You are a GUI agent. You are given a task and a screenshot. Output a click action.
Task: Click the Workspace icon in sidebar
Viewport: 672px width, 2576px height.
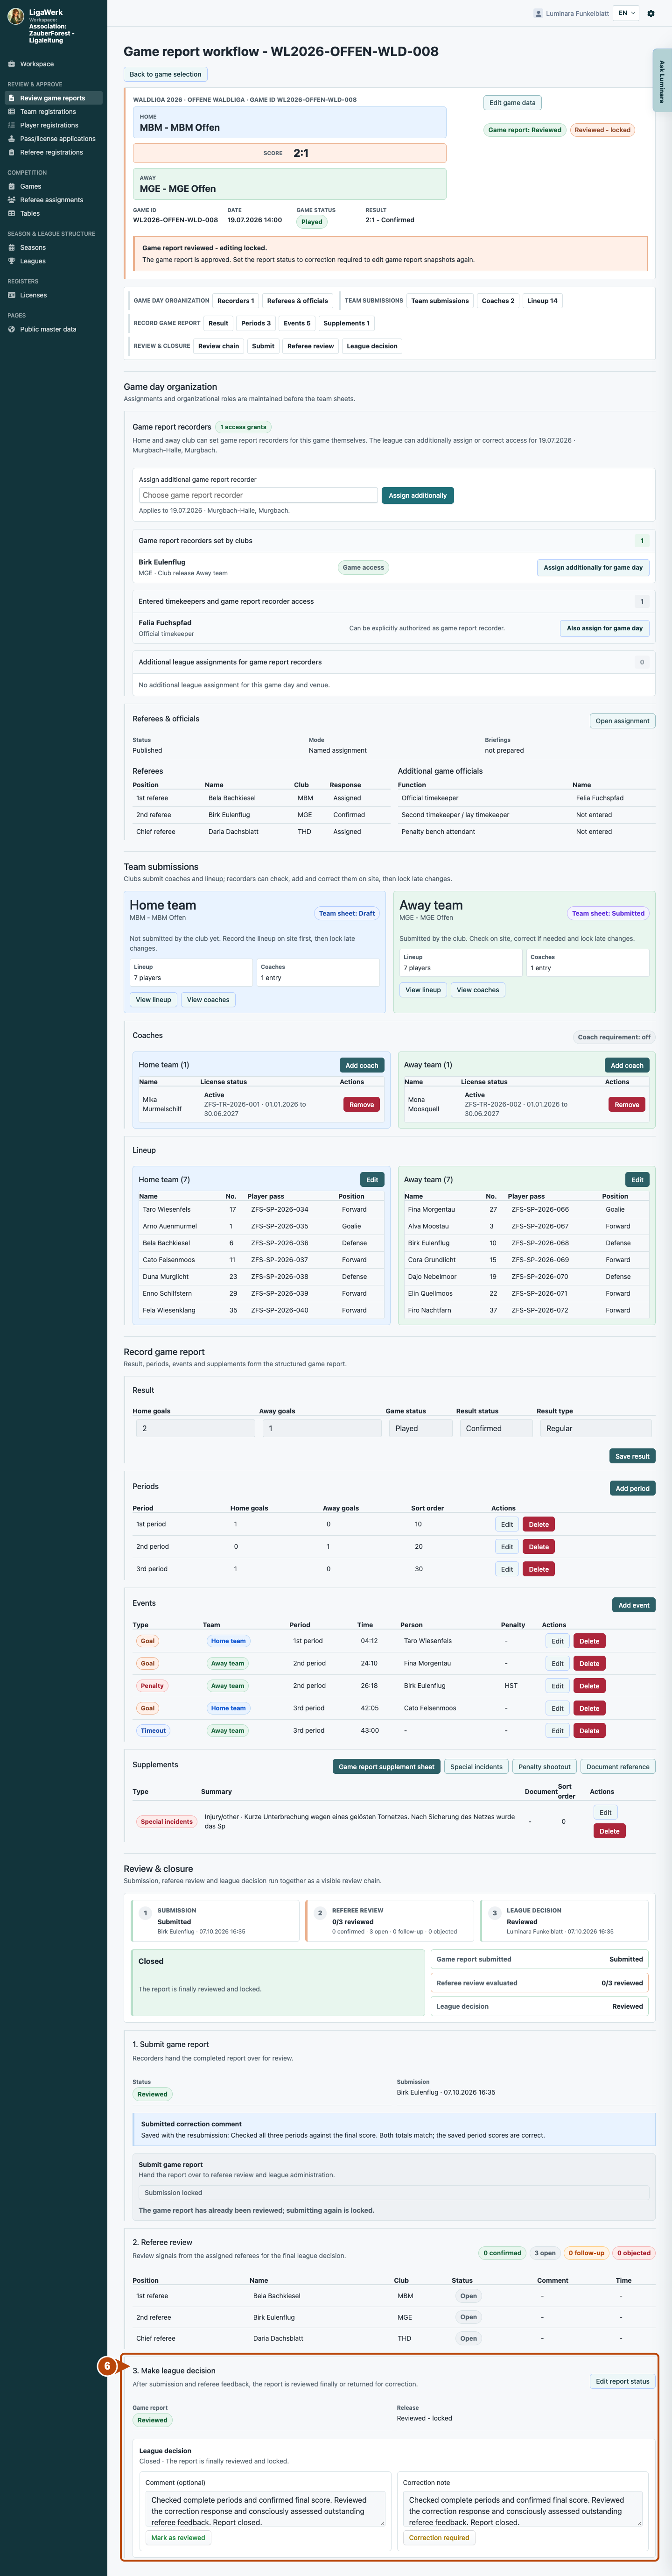[11, 64]
